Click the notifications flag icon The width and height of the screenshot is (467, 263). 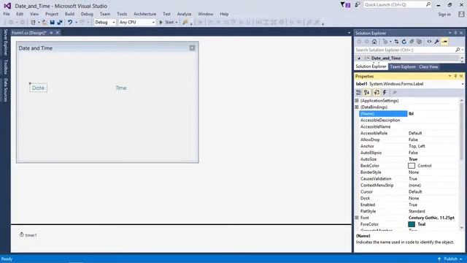345,5
